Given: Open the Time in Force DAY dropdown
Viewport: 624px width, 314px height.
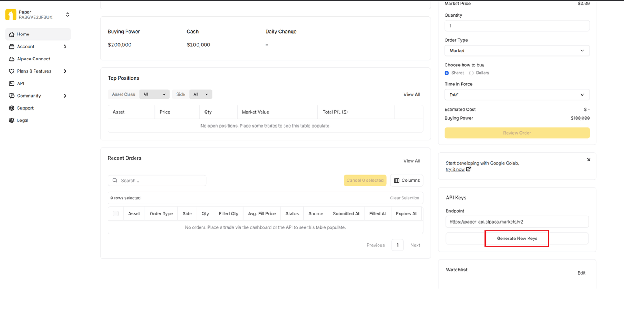Looking at the screenshot, I should point(517,95).
